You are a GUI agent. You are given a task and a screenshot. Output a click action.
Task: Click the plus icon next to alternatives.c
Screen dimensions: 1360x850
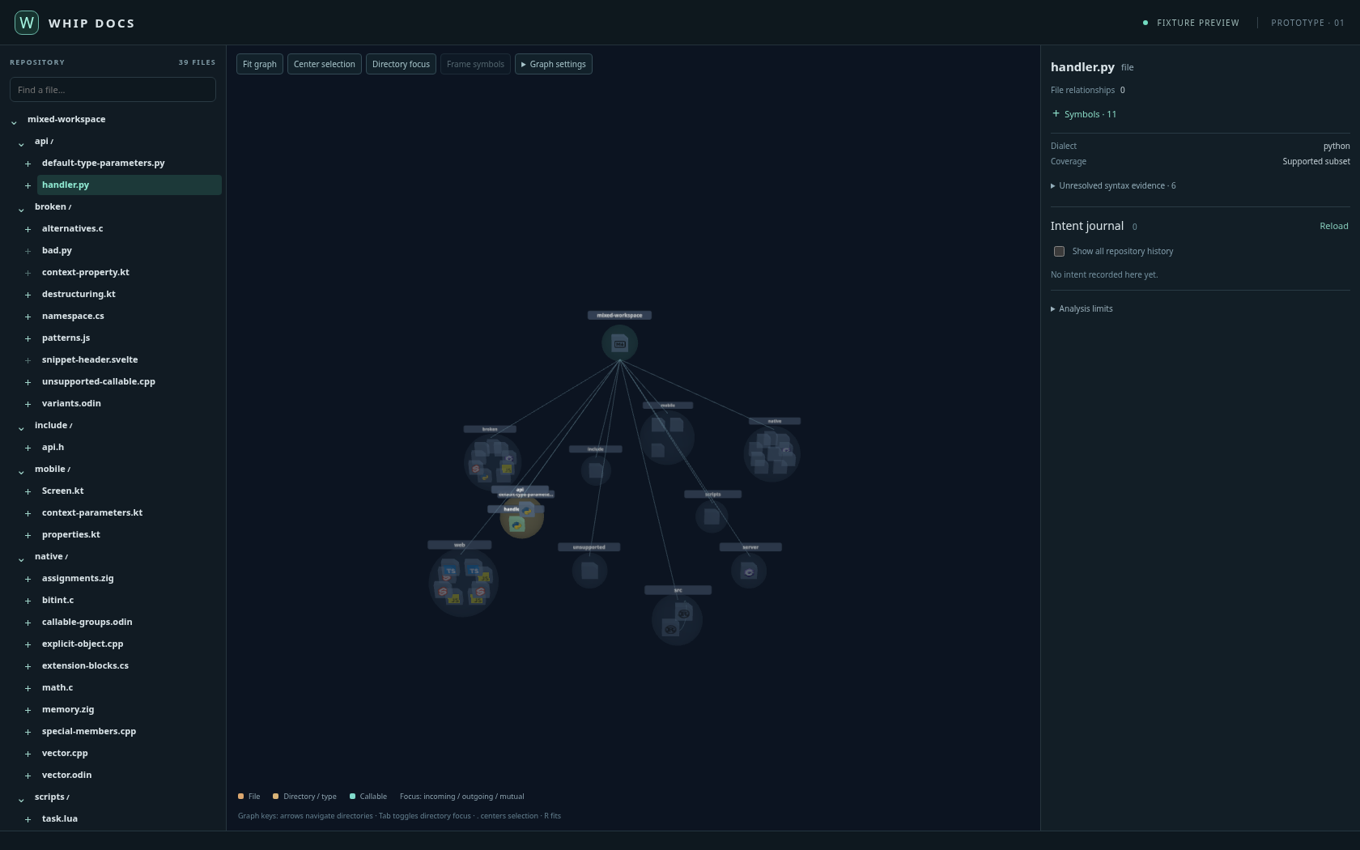pos(28,229)
